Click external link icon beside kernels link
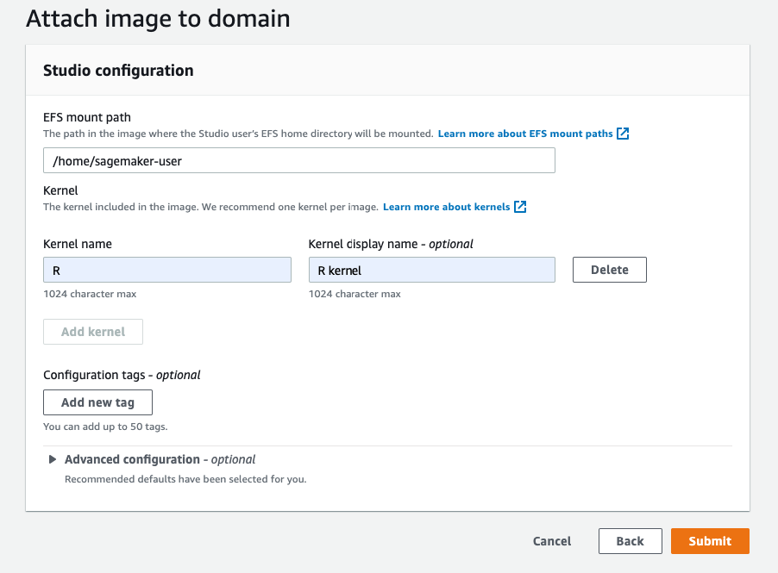This screenshot has height=573, width=778. (x=520, y=208)
